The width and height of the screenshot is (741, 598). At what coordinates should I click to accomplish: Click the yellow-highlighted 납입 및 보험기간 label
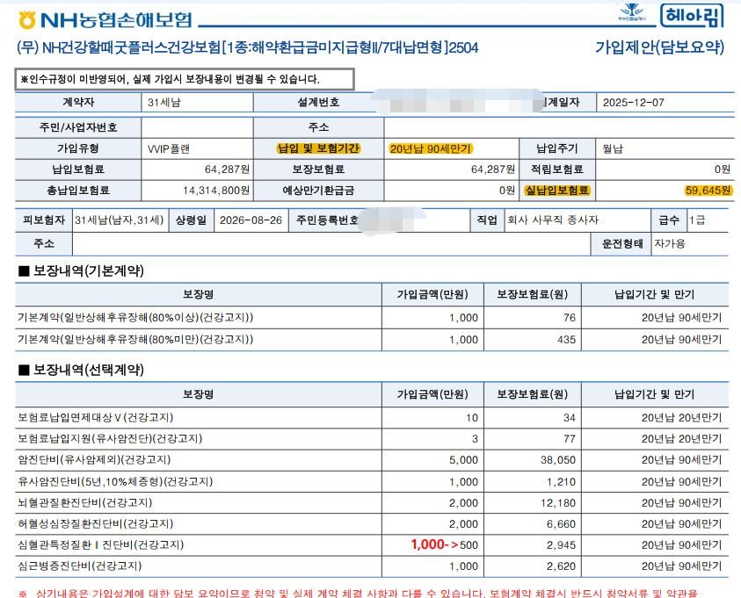[x=317, y=148]
